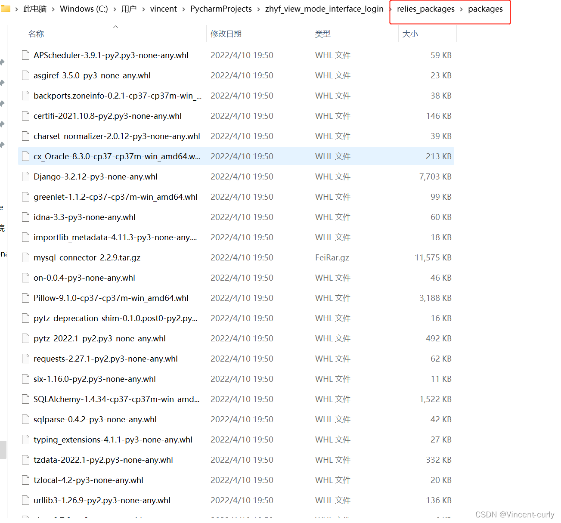561x523 pixels.
Task: Select urllib3-1.26.9-py2.py3-none-any.whl file name
Action: pyautogui.click(x=102, y=500)
